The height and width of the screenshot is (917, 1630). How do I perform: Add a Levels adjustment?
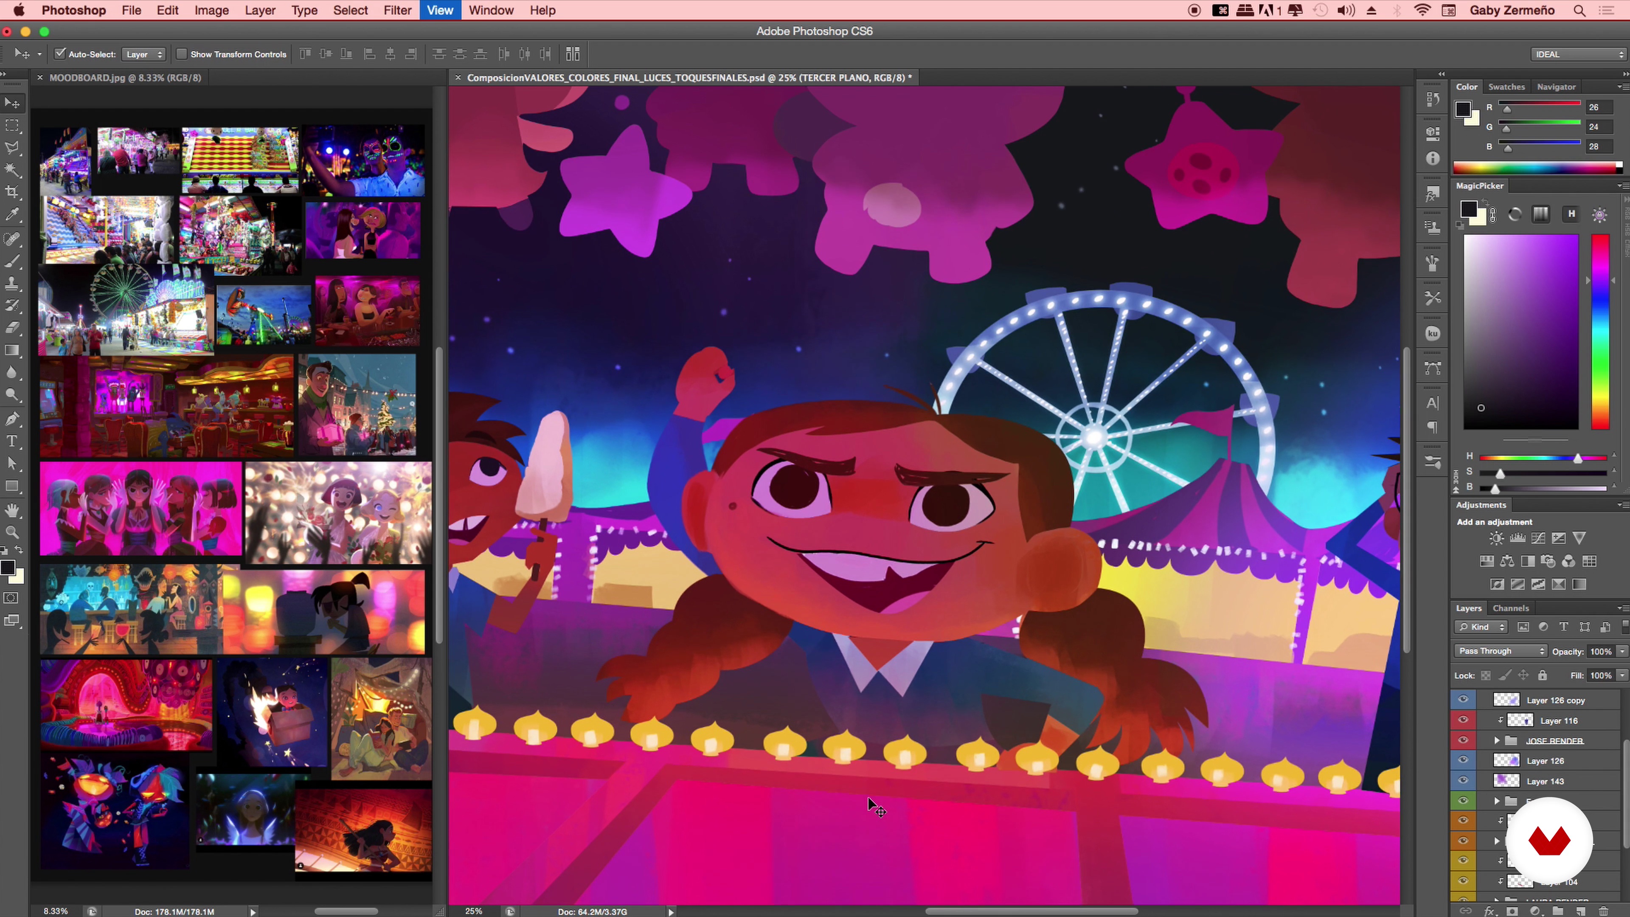(x=1518, y=538)
